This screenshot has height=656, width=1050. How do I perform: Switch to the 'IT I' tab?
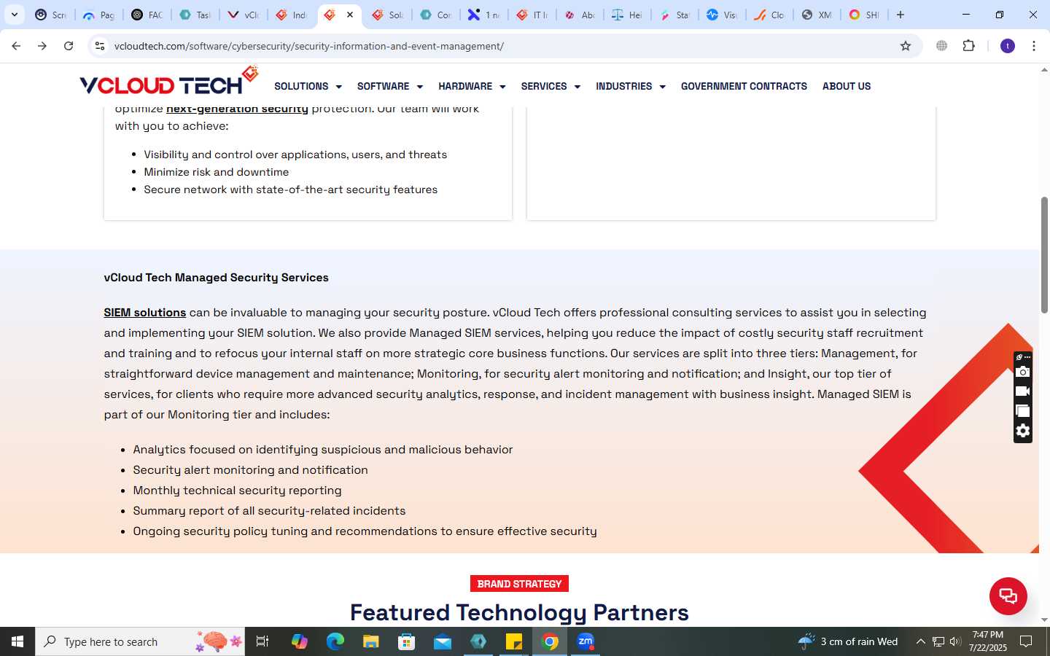pyautogui.click(x=532, y=15)
